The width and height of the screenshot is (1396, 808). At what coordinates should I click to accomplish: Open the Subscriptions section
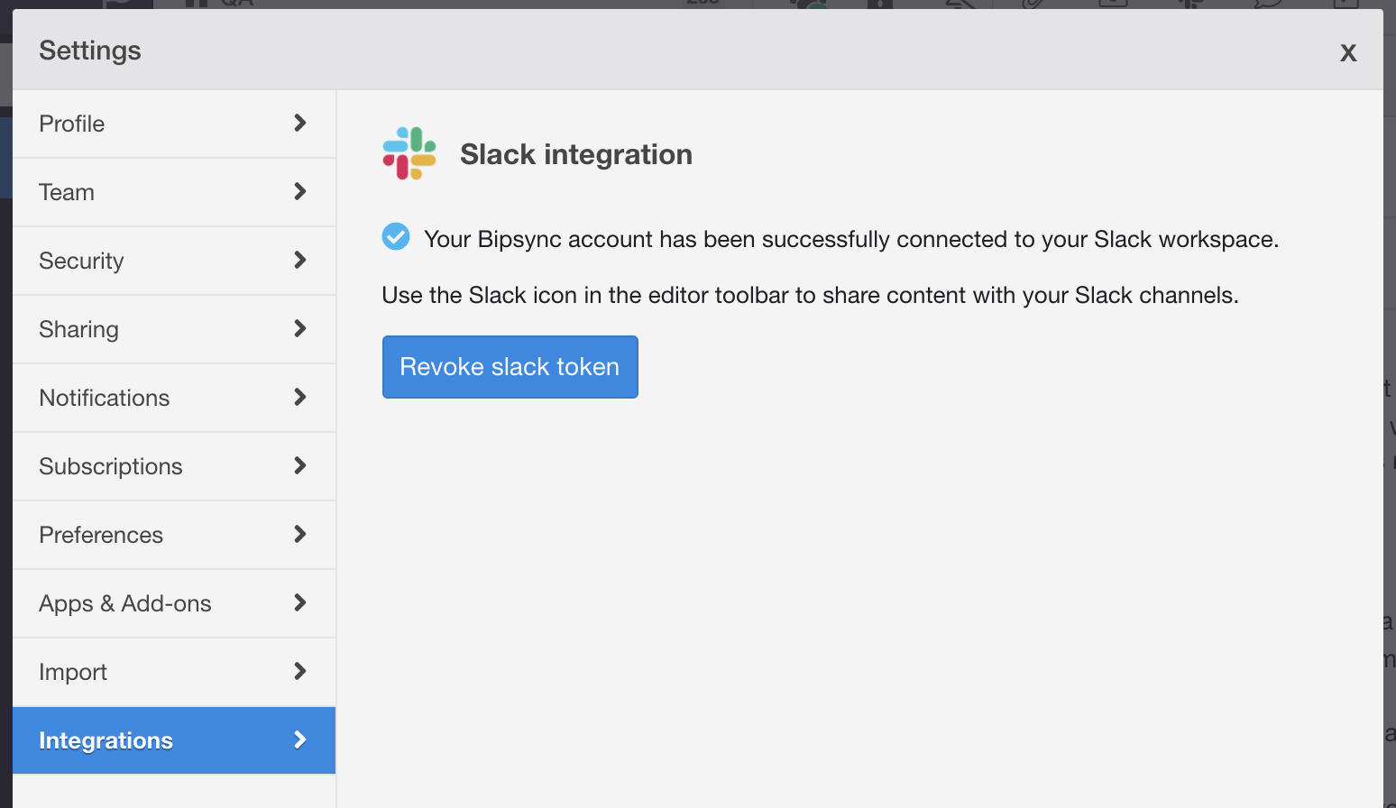[174, 466]
